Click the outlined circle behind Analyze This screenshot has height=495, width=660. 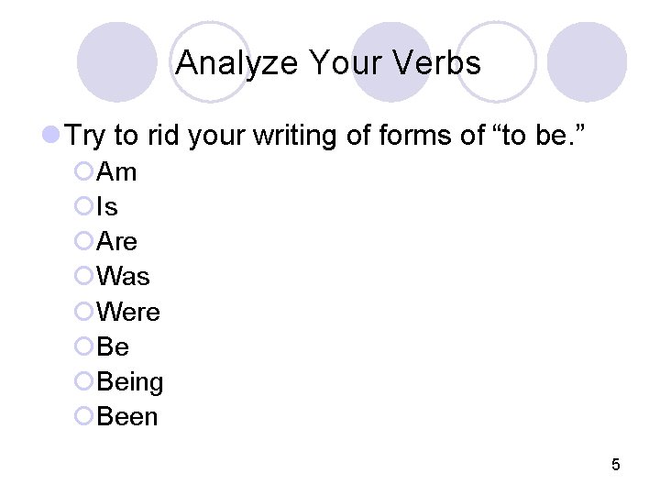[x=210, y=62]
